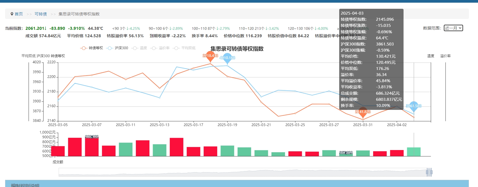Click the 2025-03-07 x-axis date label
Viewport: 478px width, 187px height.
[92, 125]
